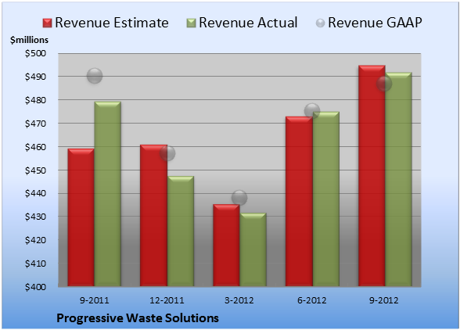Click the '9-2011' quarter label

click(x=95, y=300)
